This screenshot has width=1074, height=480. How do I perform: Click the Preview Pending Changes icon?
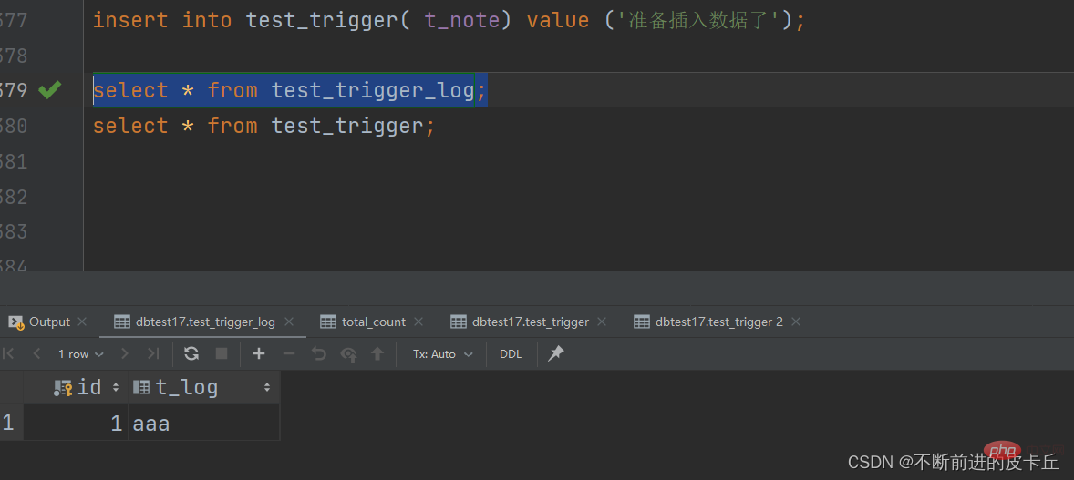[x=348, y=353]
